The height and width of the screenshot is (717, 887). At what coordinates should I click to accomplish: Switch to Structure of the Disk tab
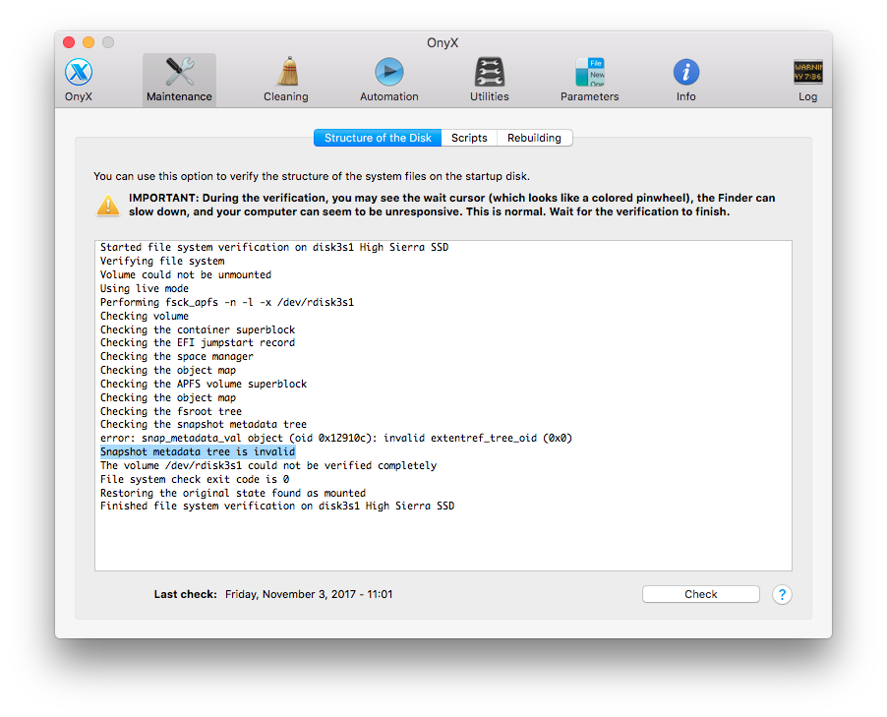click(x=378, y=138)
